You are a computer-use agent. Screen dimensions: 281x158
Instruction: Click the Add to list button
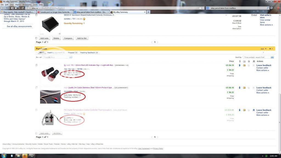pos(82,38)
